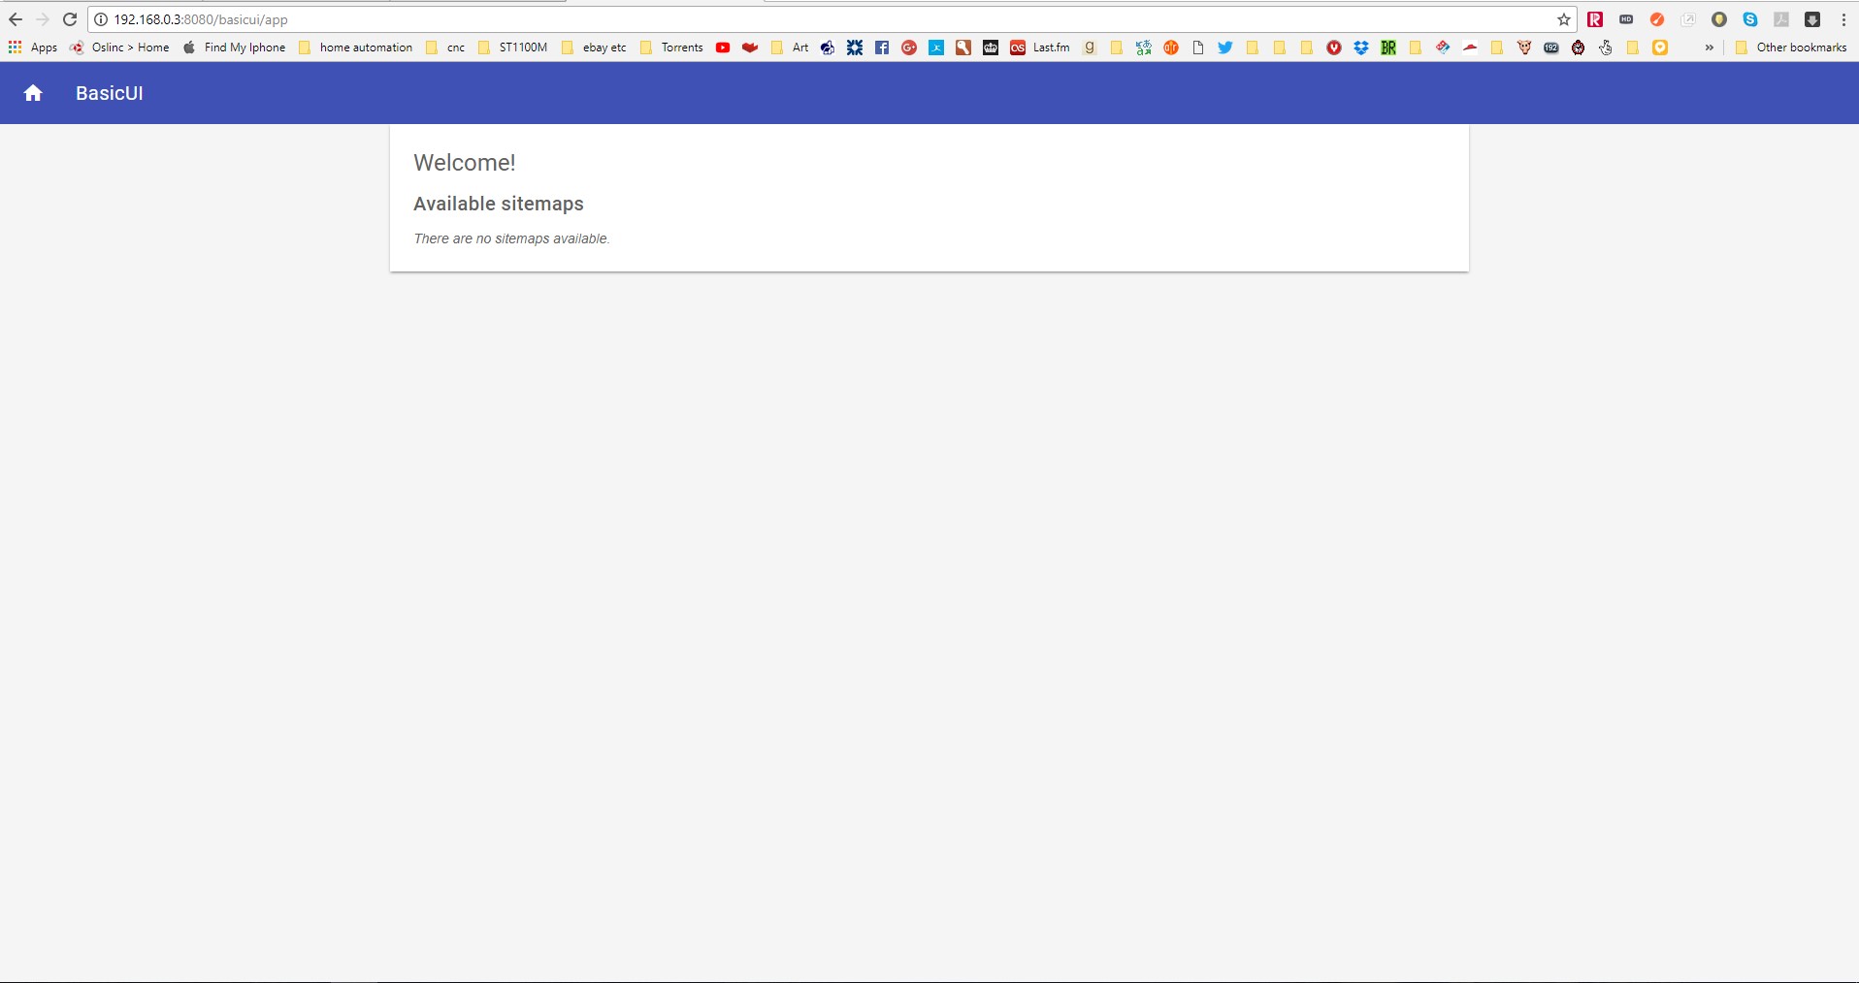
Task: Open the Google+ bookmark icon
Action: (909, 48)
